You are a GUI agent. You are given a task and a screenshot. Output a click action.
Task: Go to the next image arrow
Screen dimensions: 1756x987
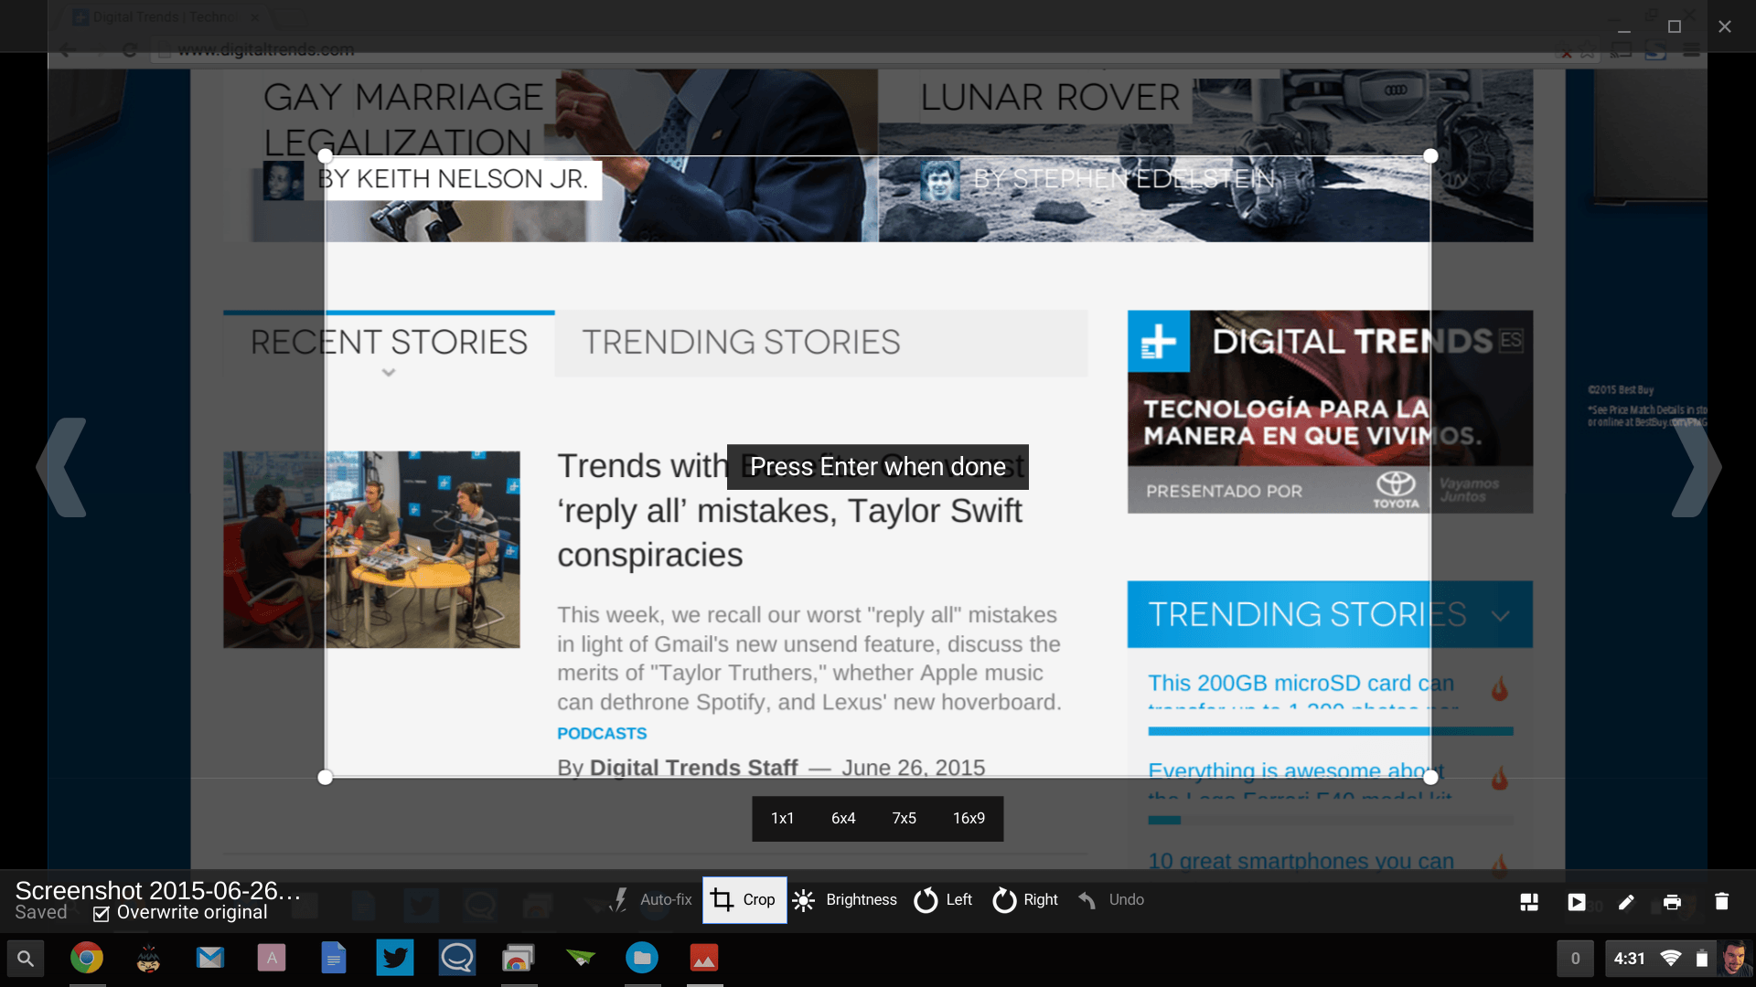click(1697, 468)
